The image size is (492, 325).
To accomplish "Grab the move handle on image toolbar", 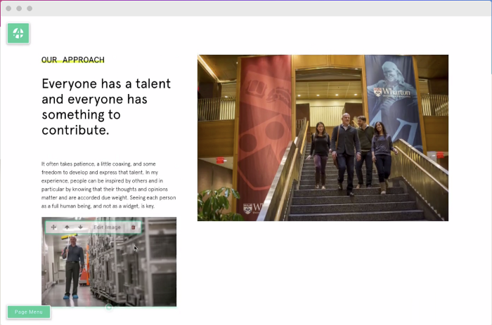I will point(53,227).
